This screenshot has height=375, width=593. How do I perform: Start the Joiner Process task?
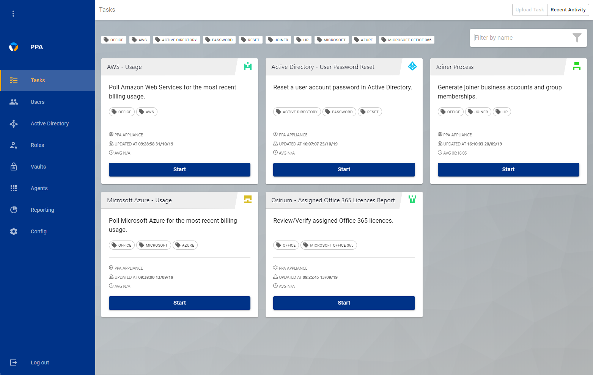point(508,170)
